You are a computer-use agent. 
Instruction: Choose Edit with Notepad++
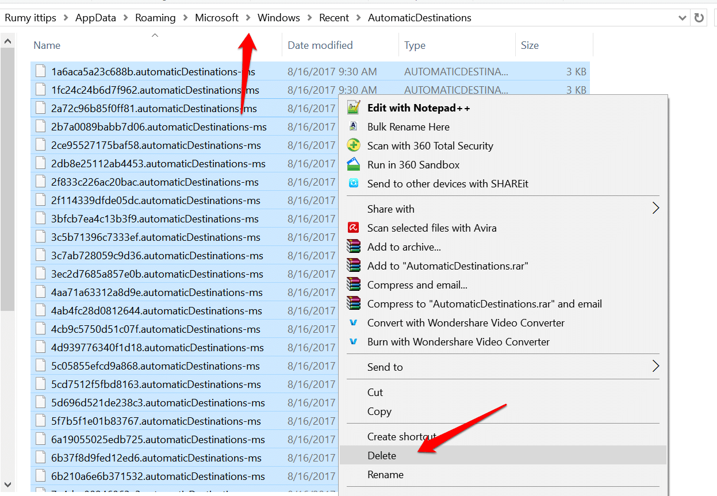[503, 107]
